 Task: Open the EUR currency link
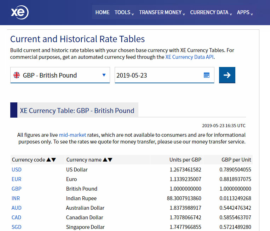[x=16, y=179]
